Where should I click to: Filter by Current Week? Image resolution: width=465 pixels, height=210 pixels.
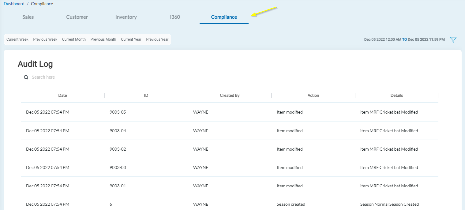pos(17,39)
